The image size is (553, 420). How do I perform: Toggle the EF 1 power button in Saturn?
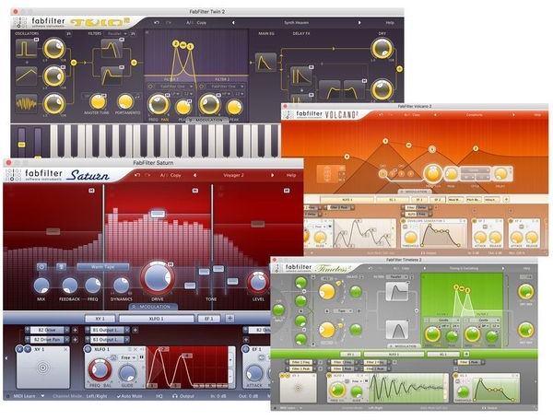pos(246,349)
